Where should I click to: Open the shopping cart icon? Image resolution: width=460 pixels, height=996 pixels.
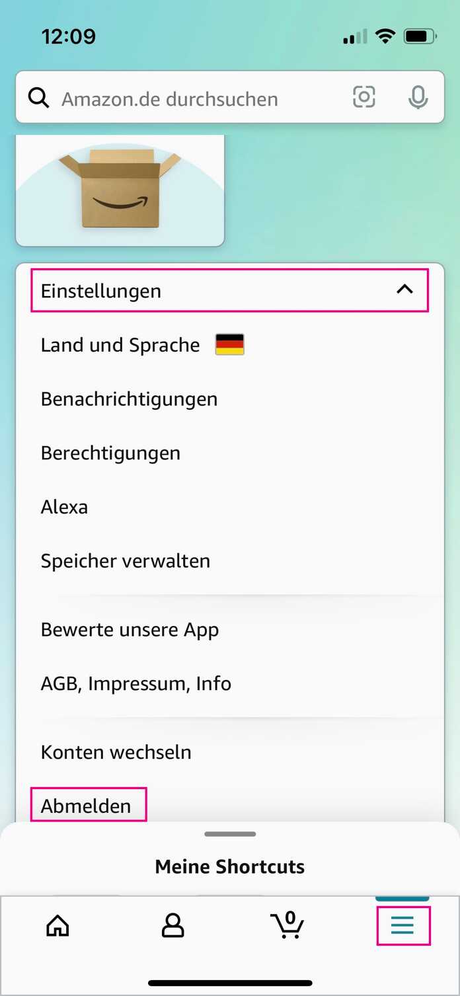click(x=287, y=925)
